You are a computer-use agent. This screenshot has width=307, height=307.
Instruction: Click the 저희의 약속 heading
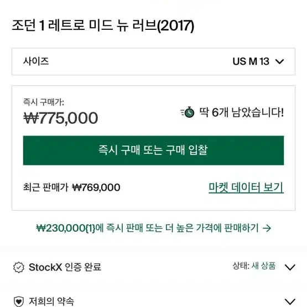51,301
